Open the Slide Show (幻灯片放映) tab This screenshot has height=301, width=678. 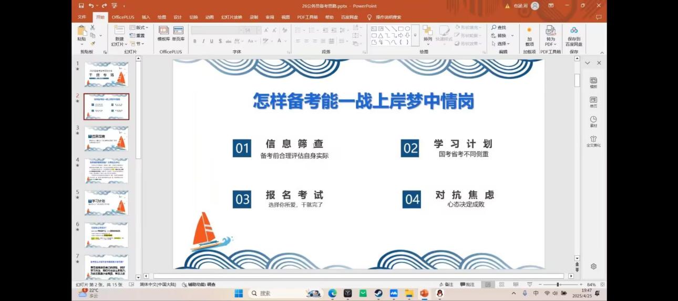pyautogui.click(x=232, y=17)
